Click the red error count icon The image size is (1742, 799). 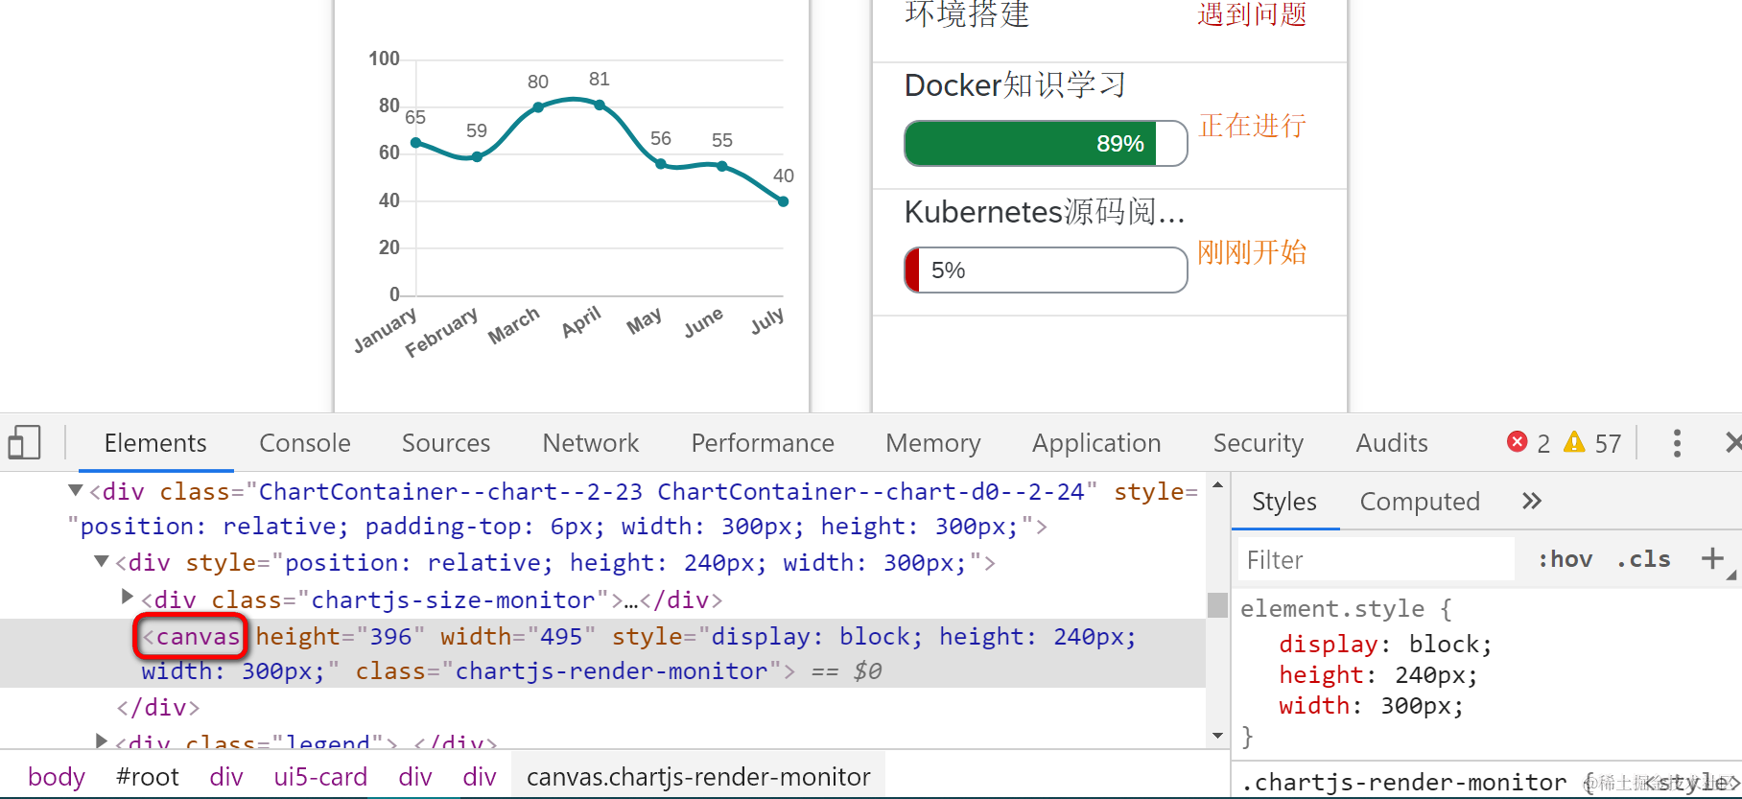(x=1517, y=442)
